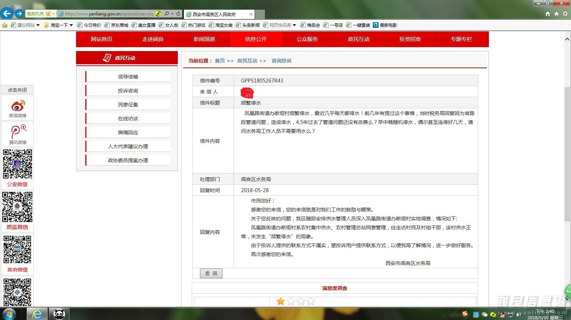The image size is (571, 320).
Task: Go forward with the browser forward arrow
Action: [19, 14]
